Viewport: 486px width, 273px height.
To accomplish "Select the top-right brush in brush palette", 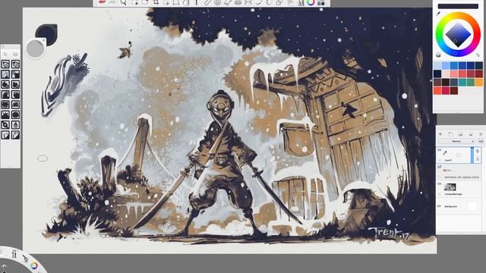I will (x=15, y=64).
